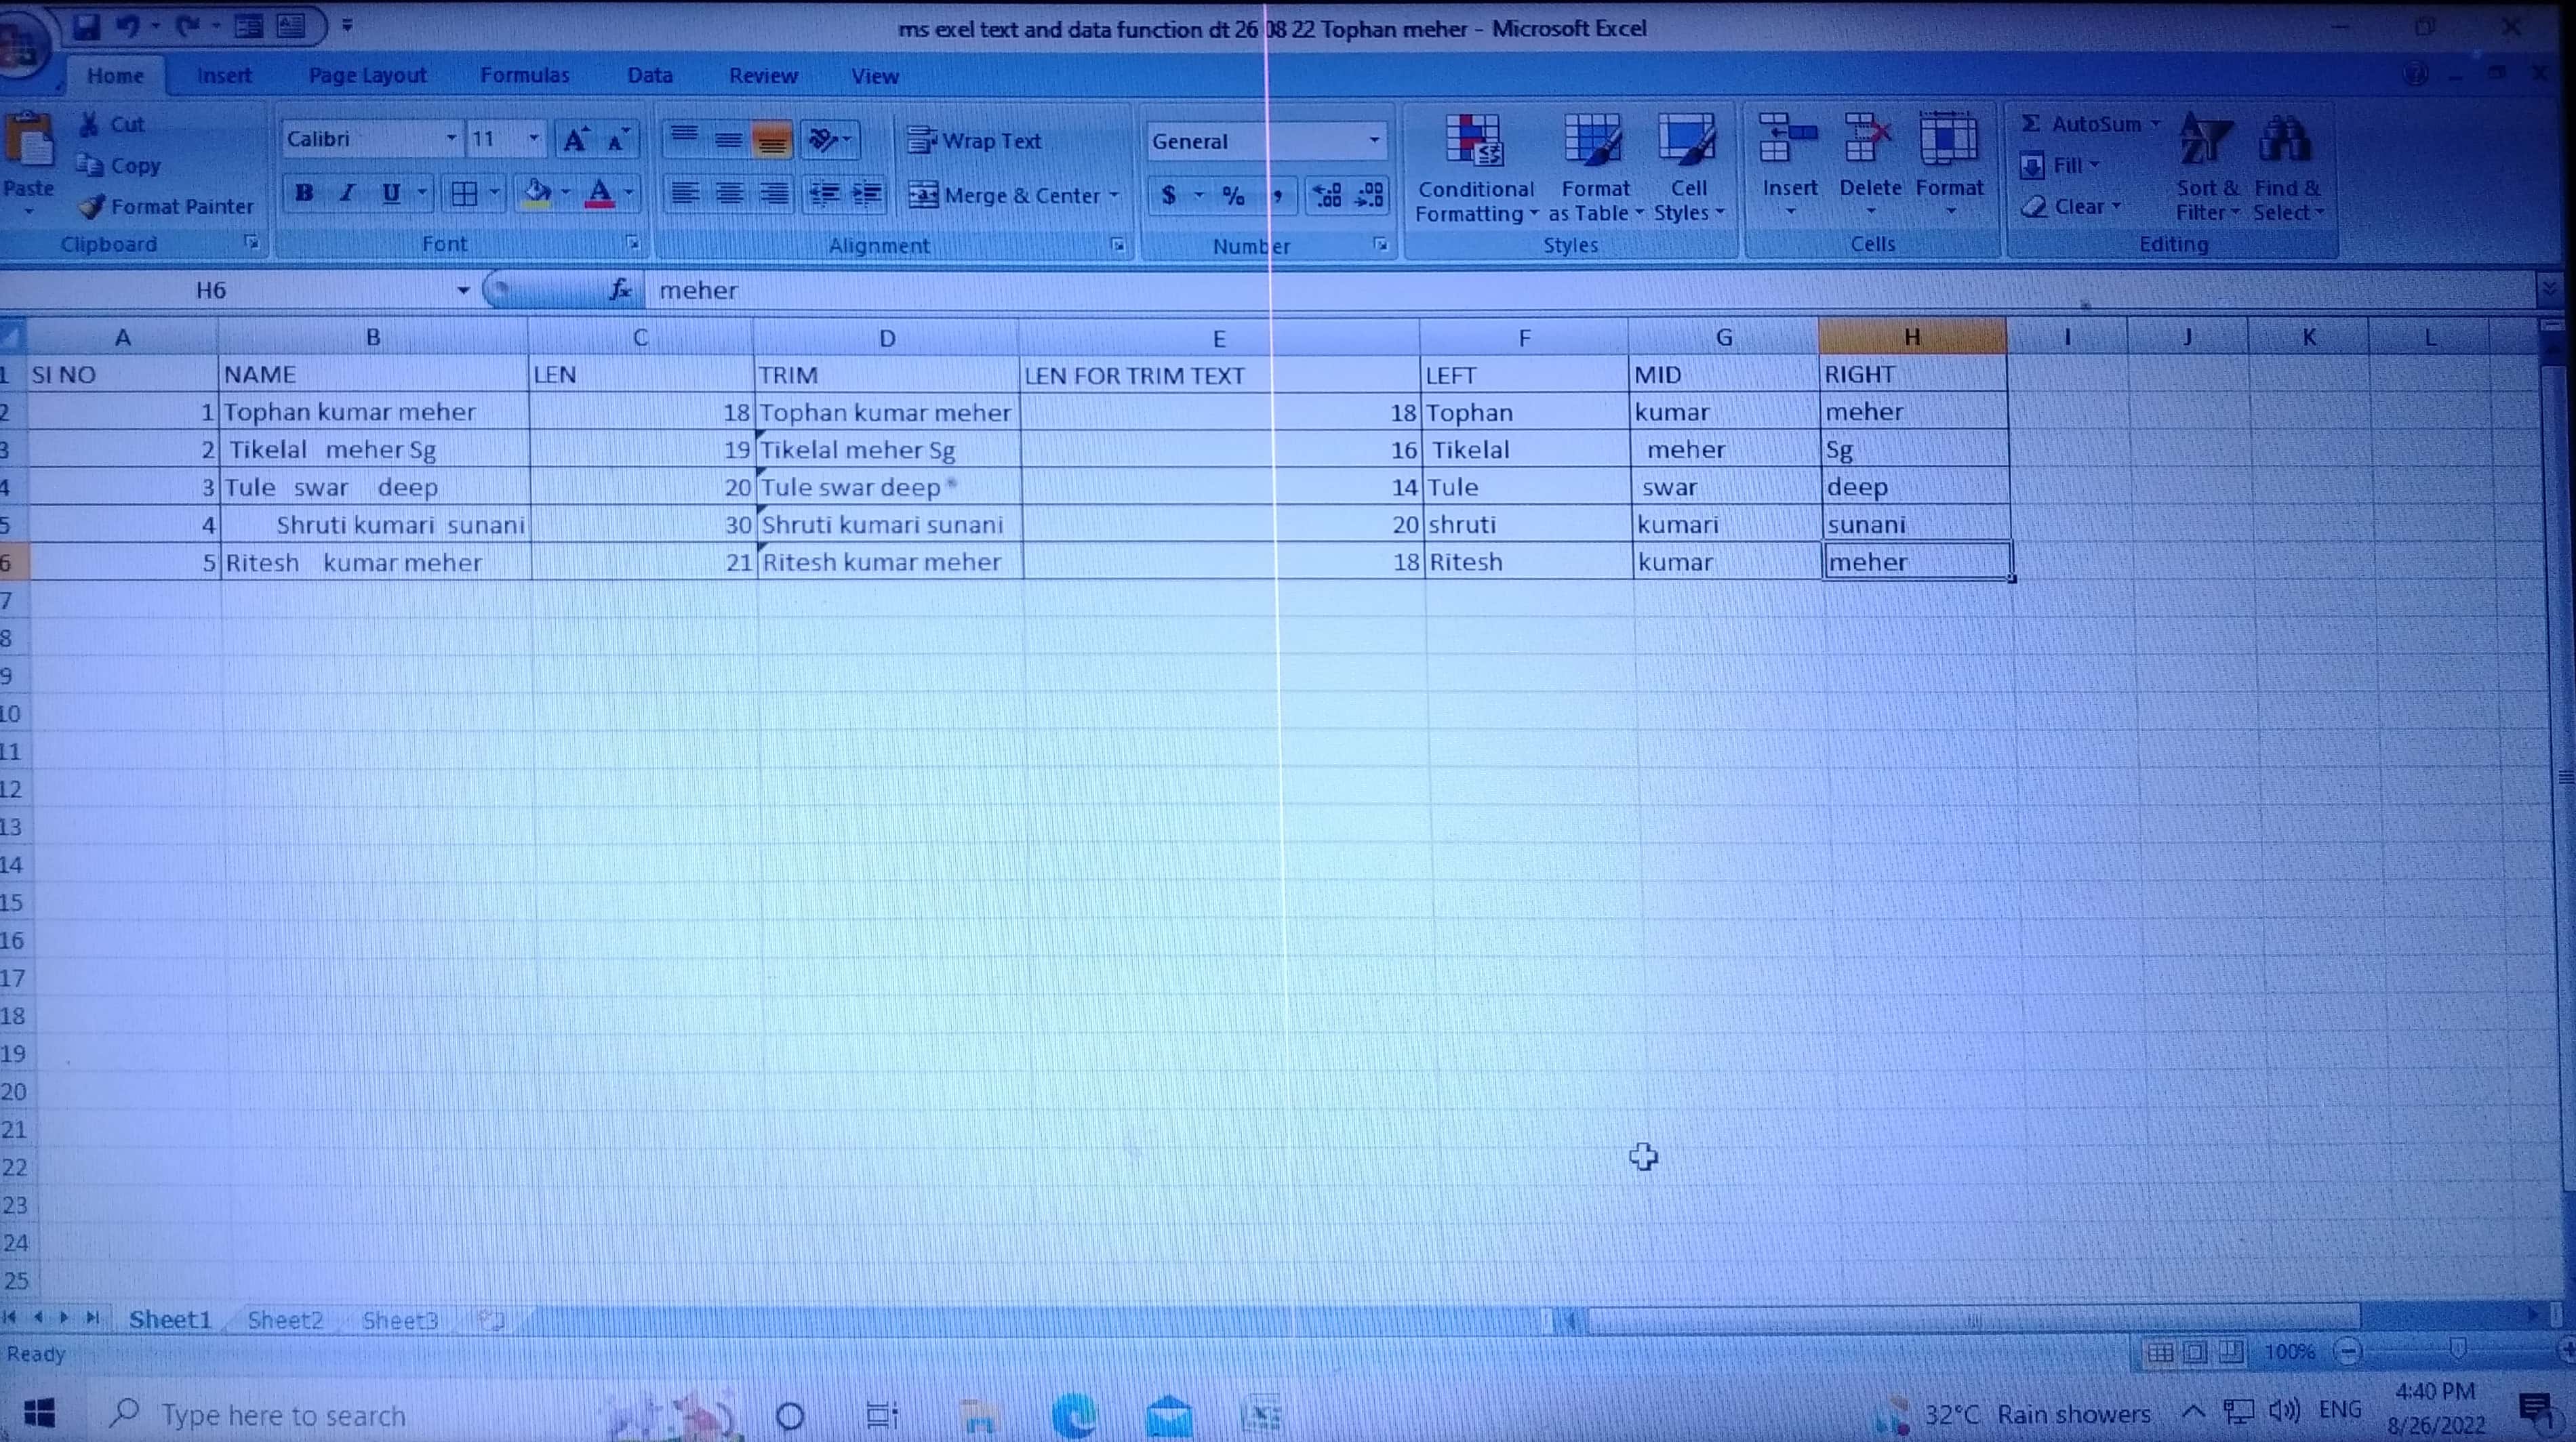2576x1442 pixels.
Task: Expand the General number format dropdown
Action: 1374,141
